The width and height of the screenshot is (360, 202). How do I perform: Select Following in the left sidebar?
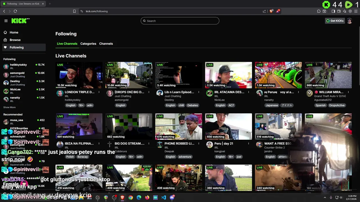pos(24,47)
